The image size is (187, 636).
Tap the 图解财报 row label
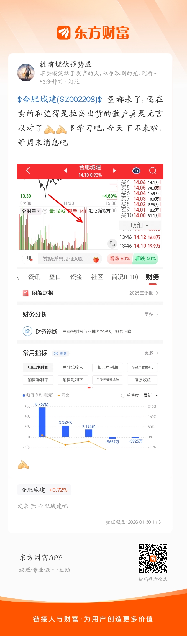point(43,293)
